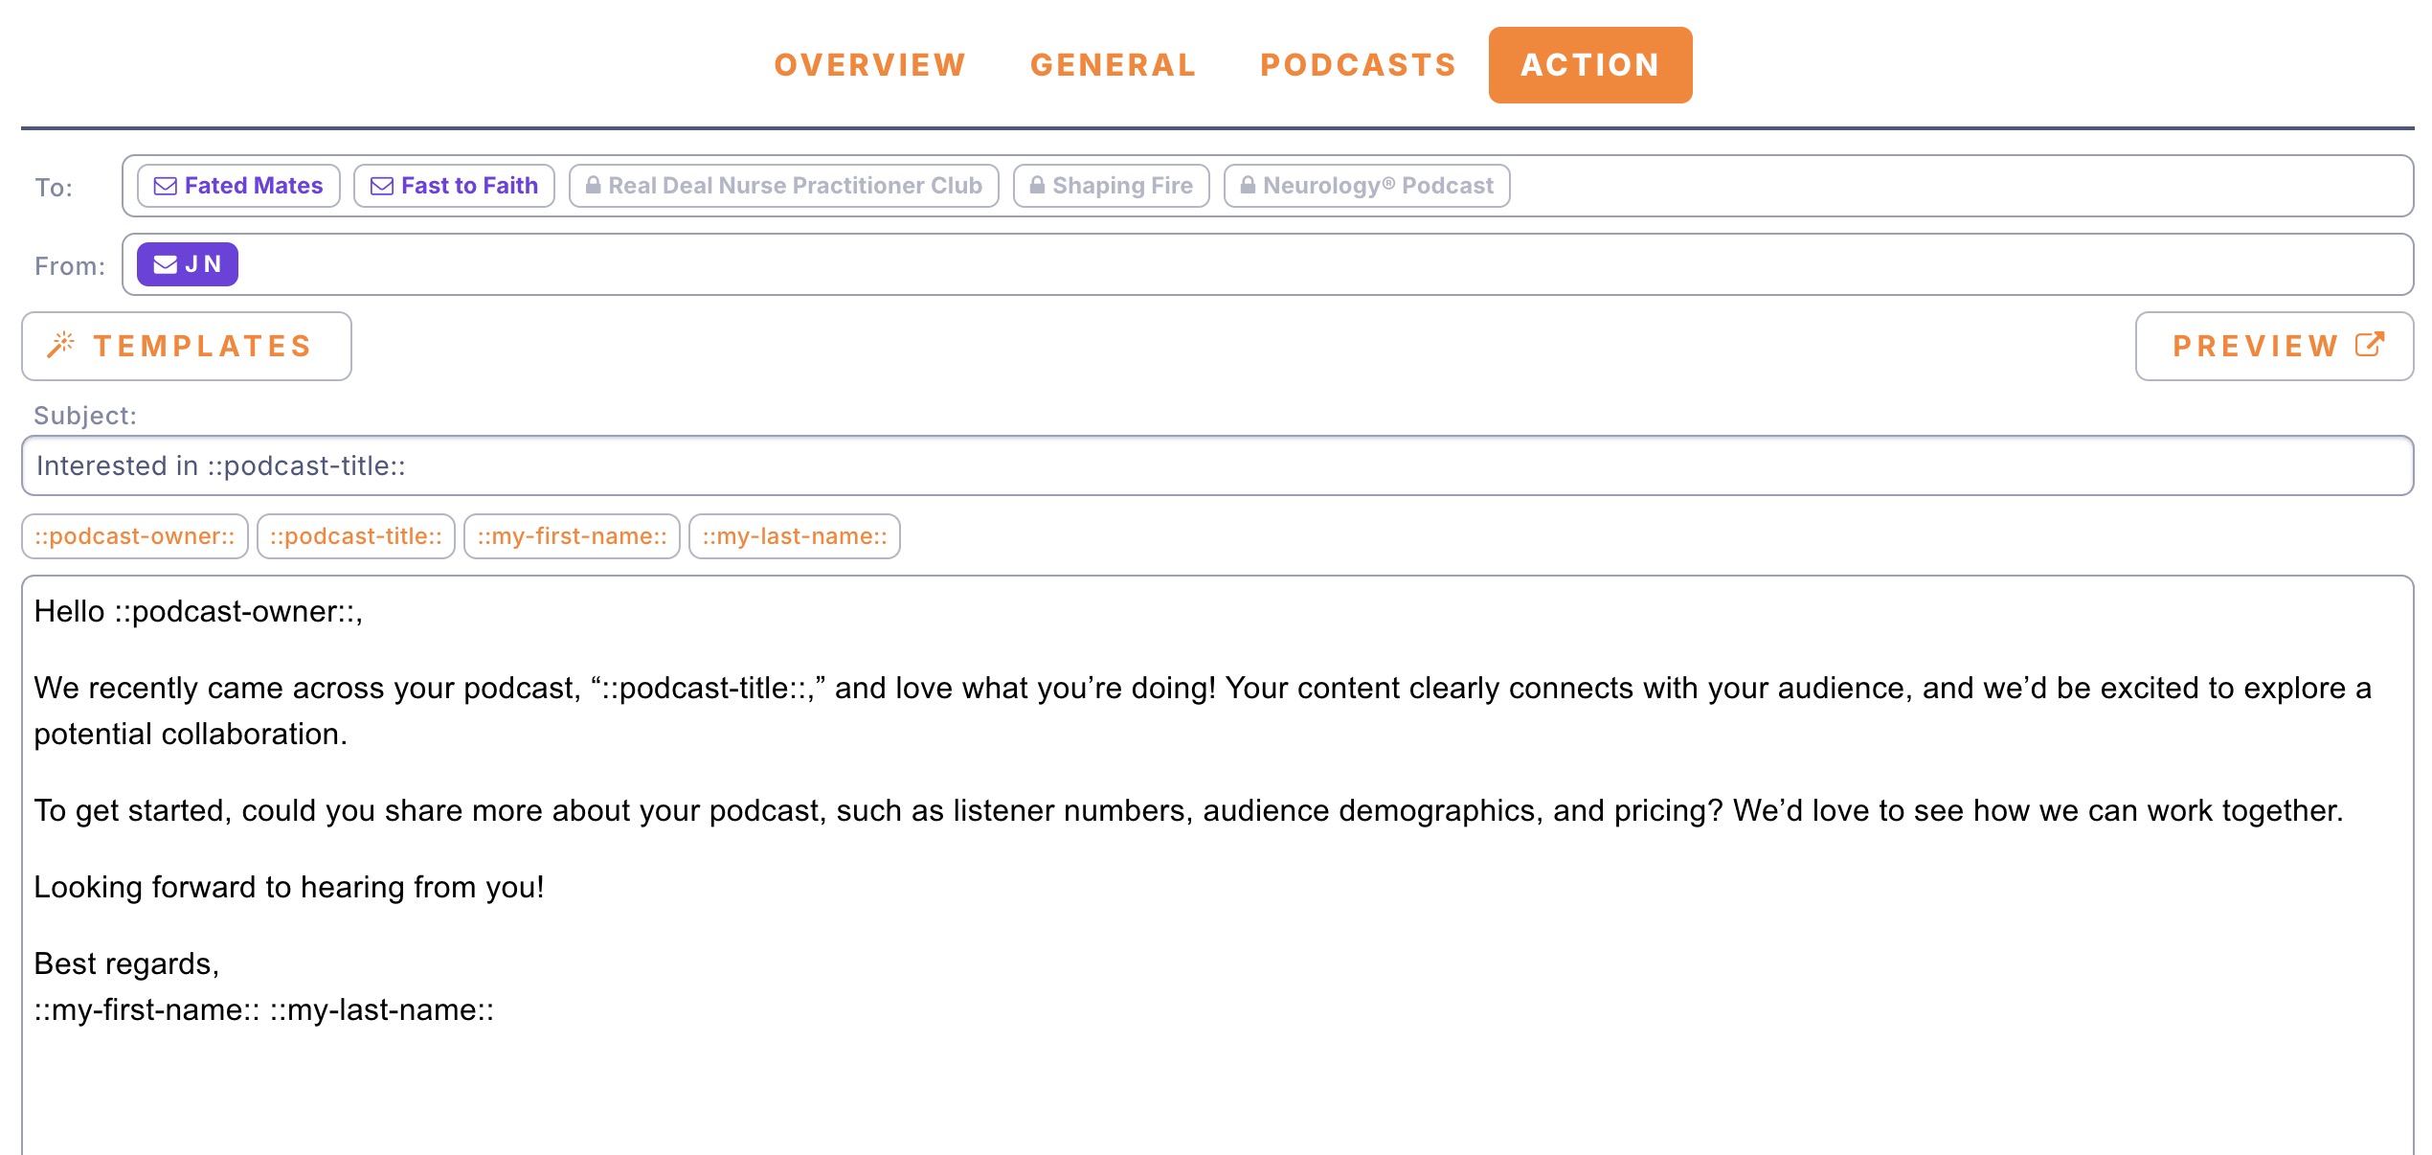Insert the ::my-first-name:: variable
The image size is (2432, 1155).
click(572, 536)
